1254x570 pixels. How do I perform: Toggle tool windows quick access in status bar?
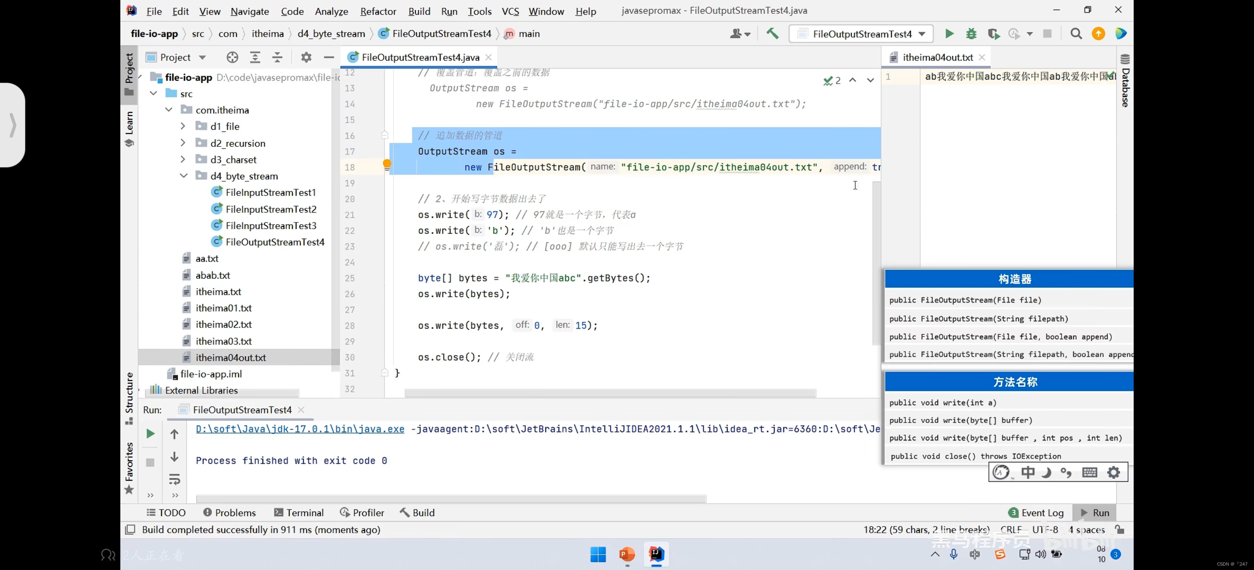point(130,530)
